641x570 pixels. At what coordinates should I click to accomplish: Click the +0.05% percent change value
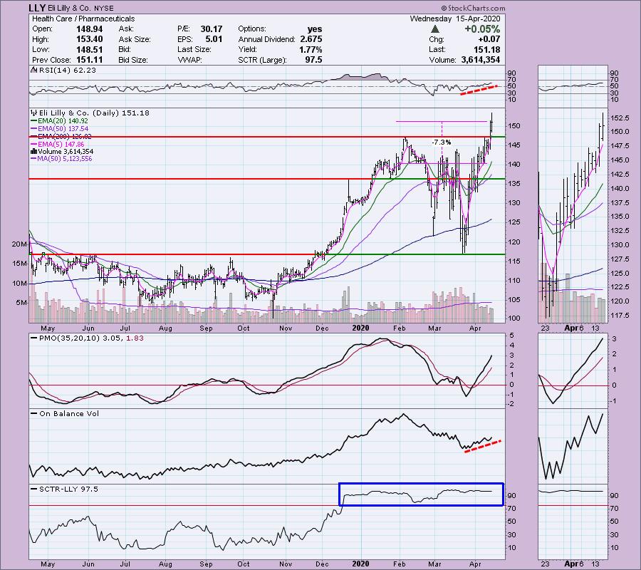point(482,29)
